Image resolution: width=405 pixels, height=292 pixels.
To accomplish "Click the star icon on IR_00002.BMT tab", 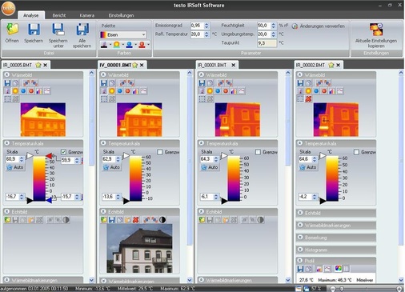I will pyautogui.click(x=331, y=65).
